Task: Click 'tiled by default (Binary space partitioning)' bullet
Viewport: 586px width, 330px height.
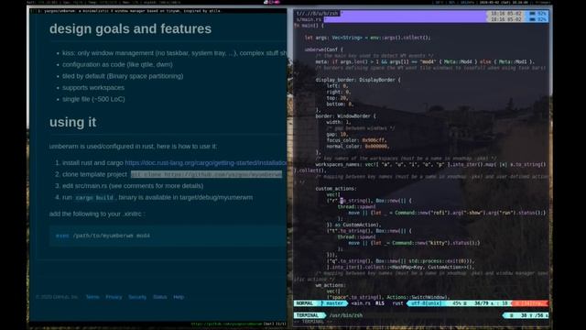Action: [x=123, y=76]
